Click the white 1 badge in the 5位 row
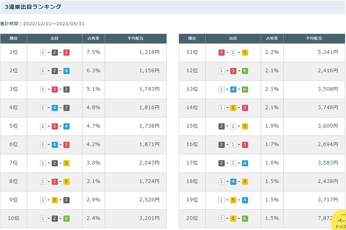Screen dimensions: 346x230 click(x=43, y=126)
